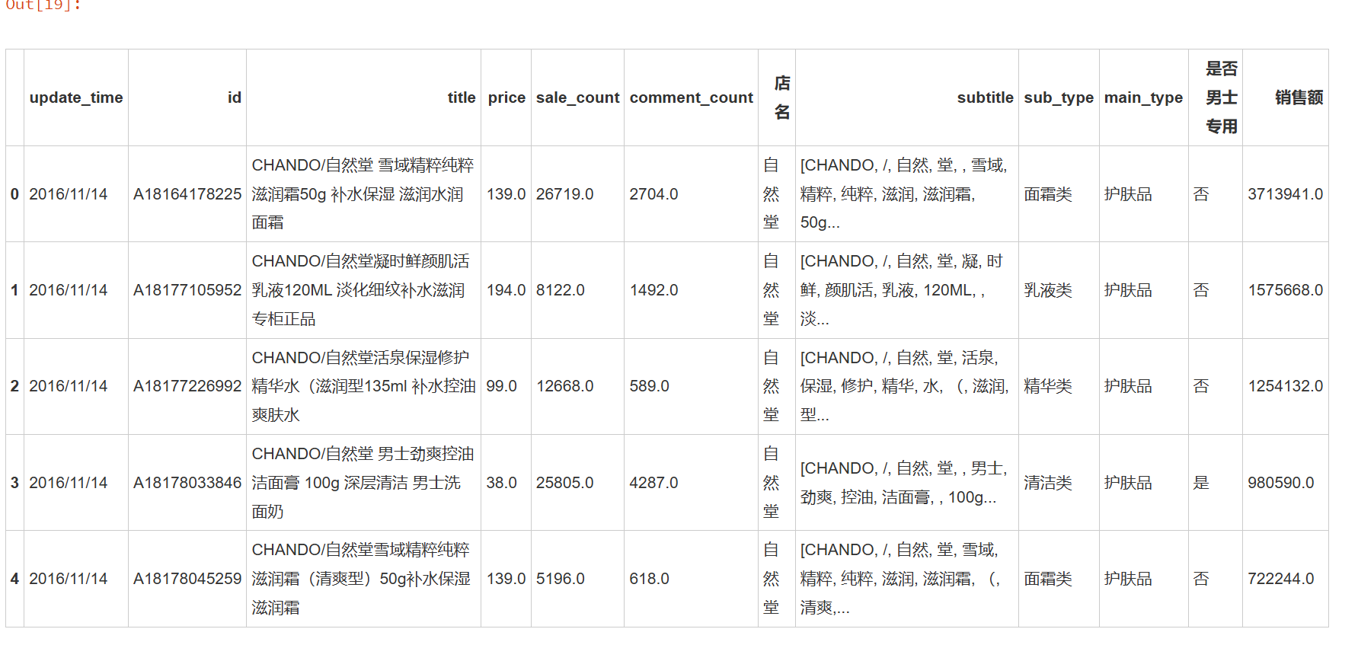Click sale_count value 8122.0

pyautogui.click(x=560, y=290)
